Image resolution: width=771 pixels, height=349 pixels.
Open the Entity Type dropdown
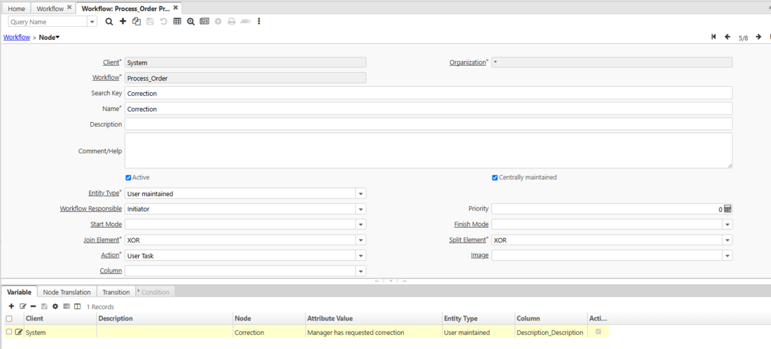tap(361, 193)
